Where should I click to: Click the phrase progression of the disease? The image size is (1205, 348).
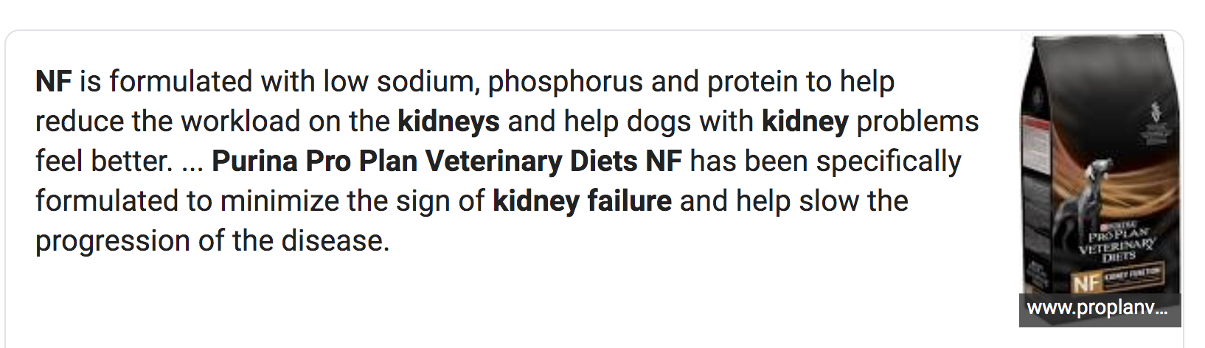click(212, 242)
